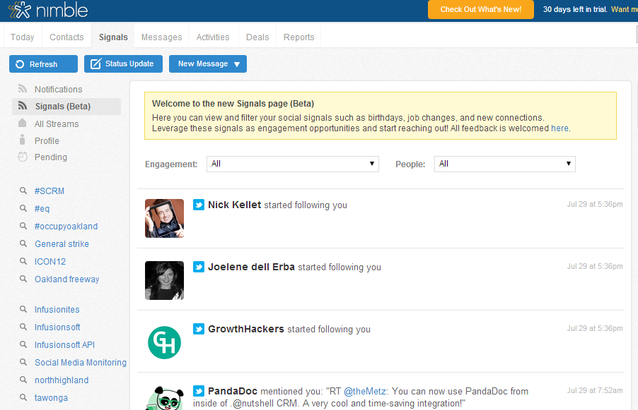Open Joelene dell Erba's name link
Viewport: 638px width, 410px height.
click(251, 267)
